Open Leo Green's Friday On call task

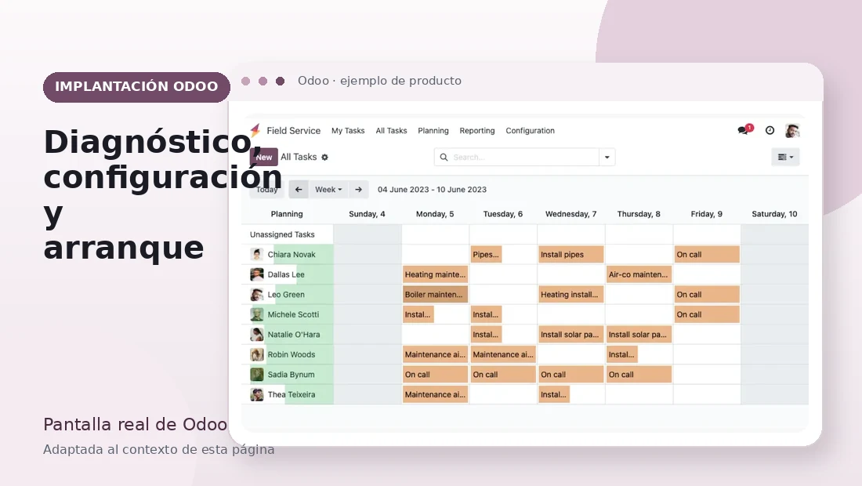click(x=707, y=295)
